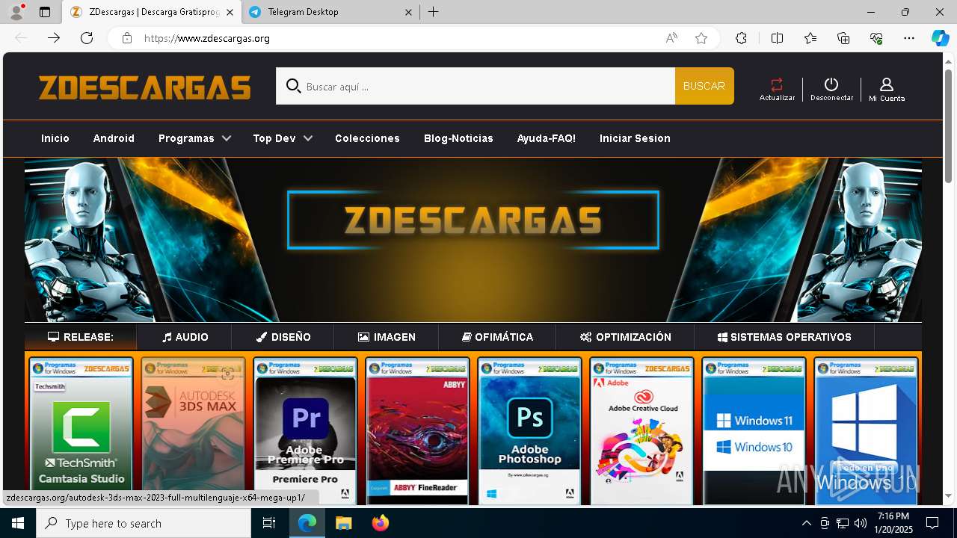Image resolution: width=957 pixels, height=538 pixels.
Task: Open Windows Start menu
Action: (18, 523)
